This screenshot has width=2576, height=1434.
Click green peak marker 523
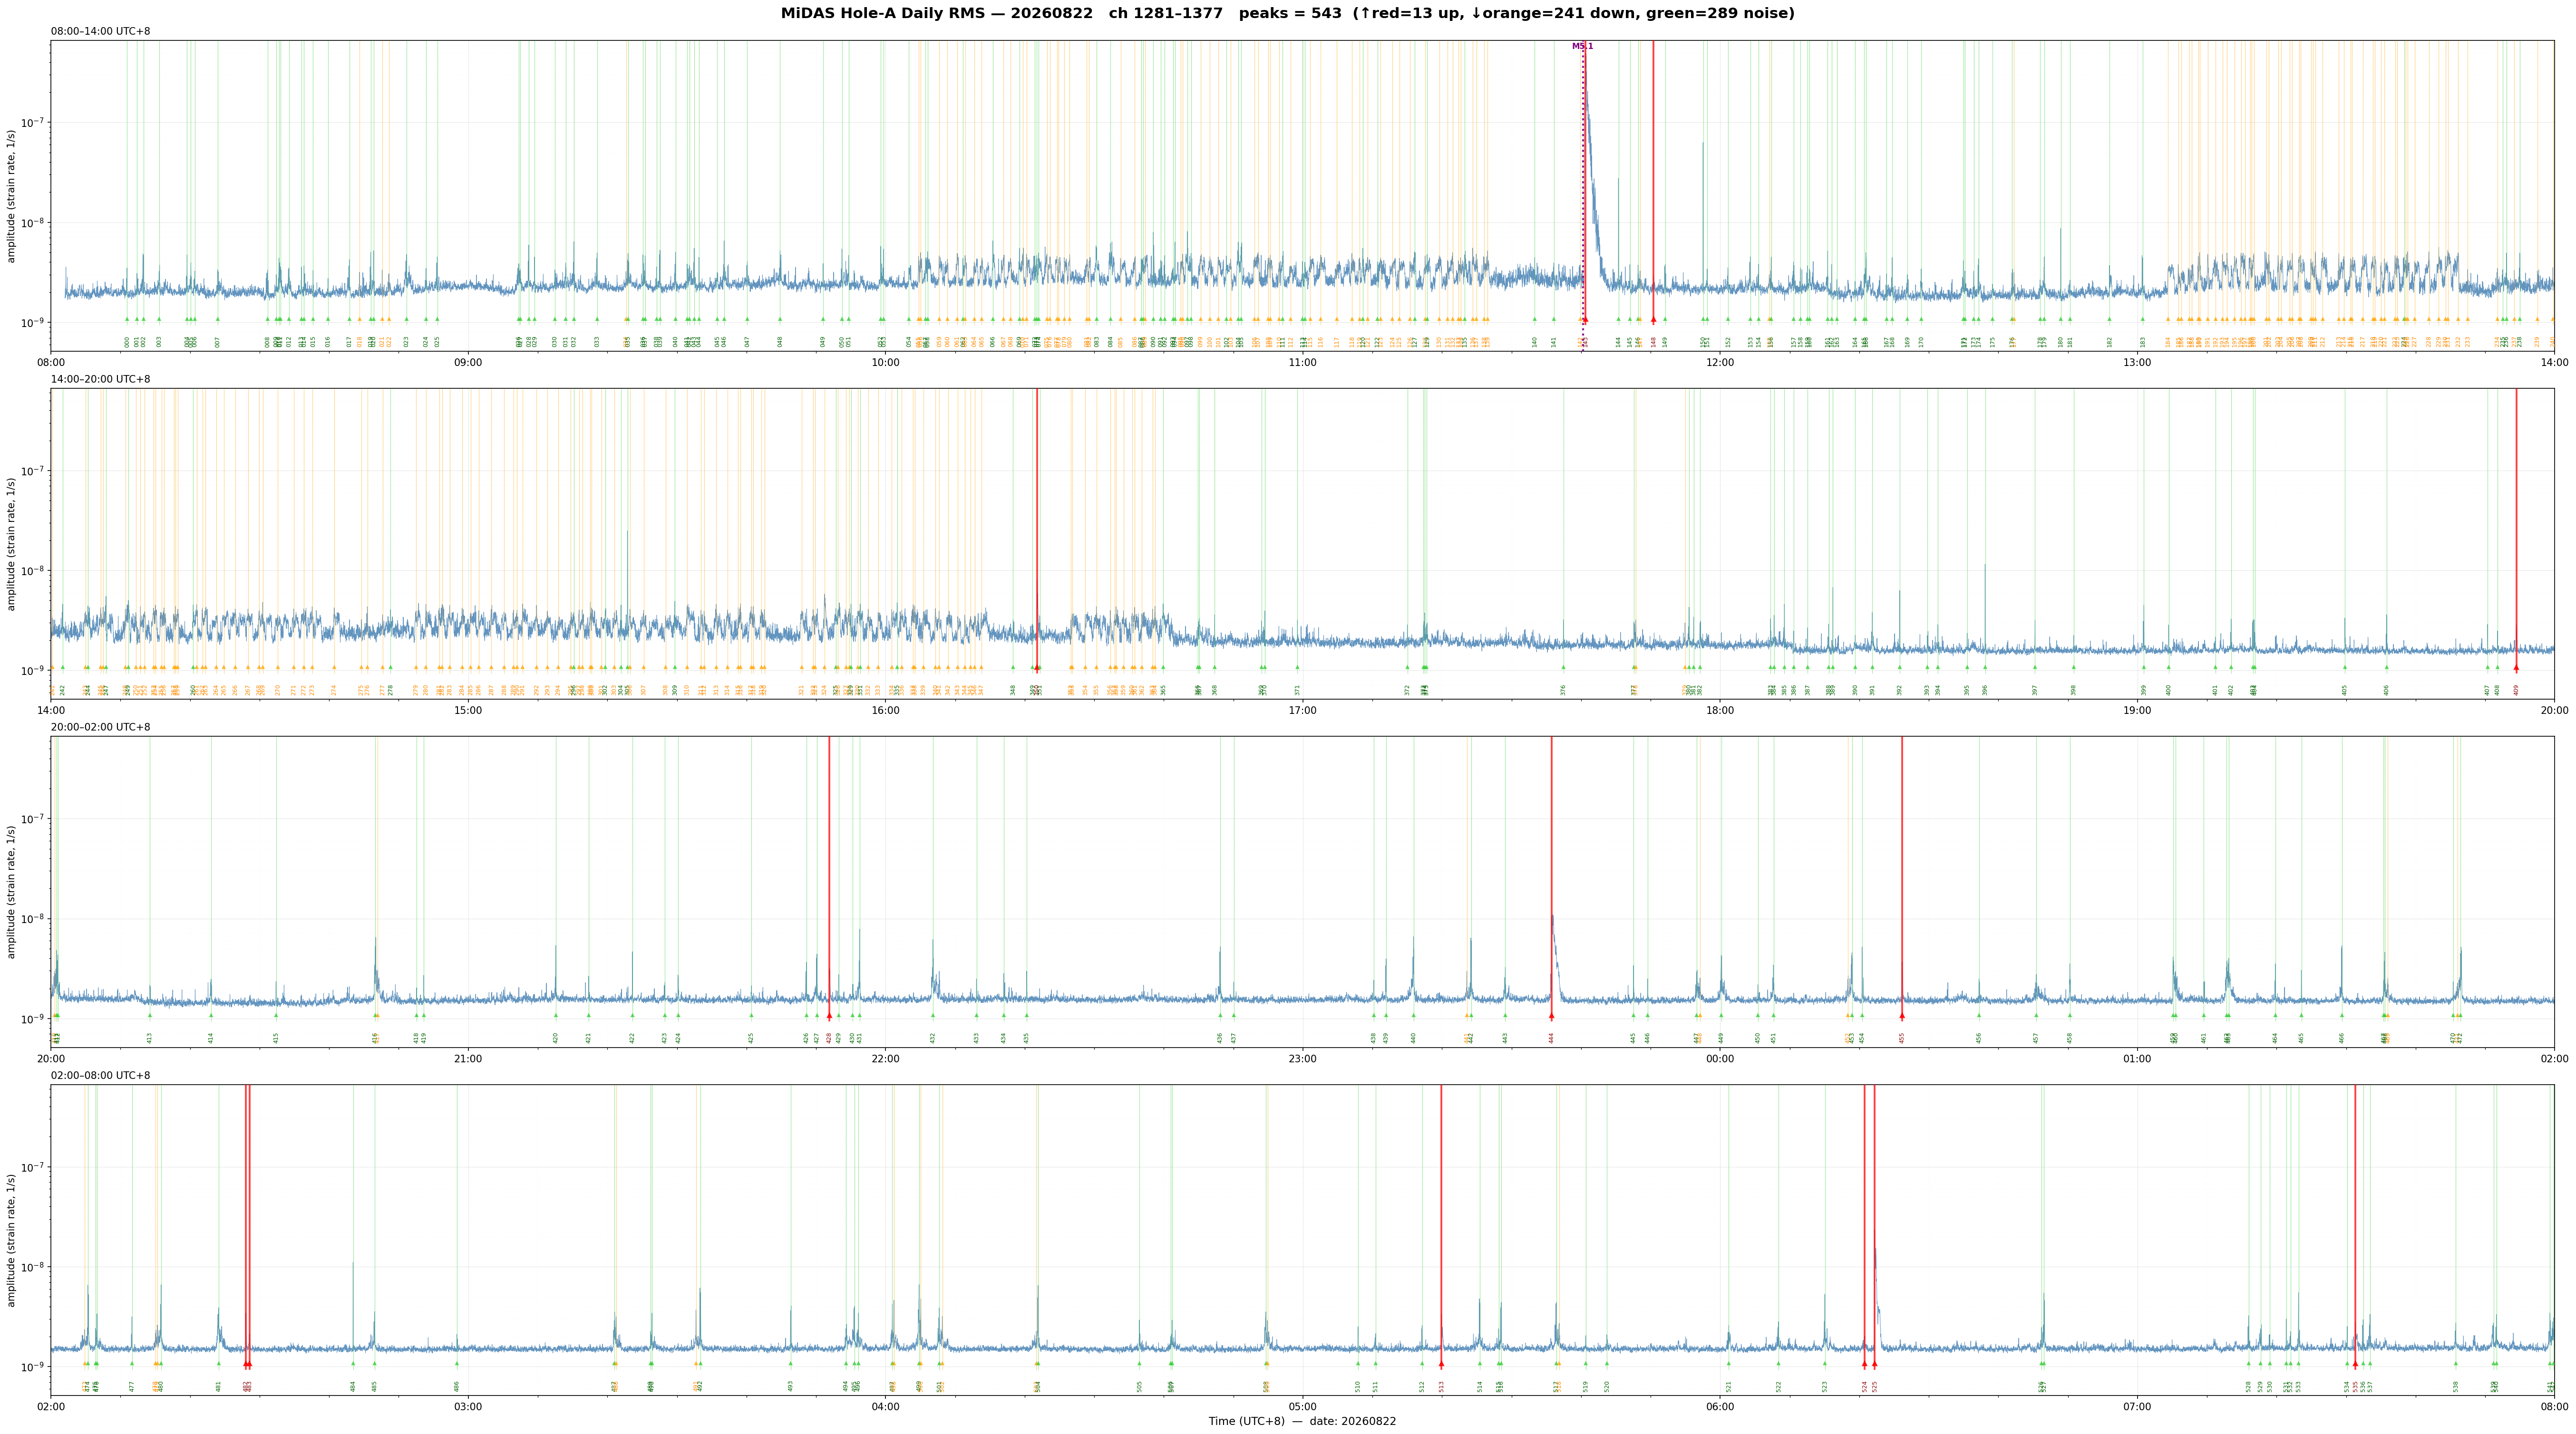[1825, 1364]
